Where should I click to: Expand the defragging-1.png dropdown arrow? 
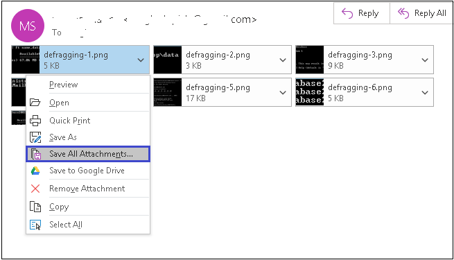tap(141, 60)
